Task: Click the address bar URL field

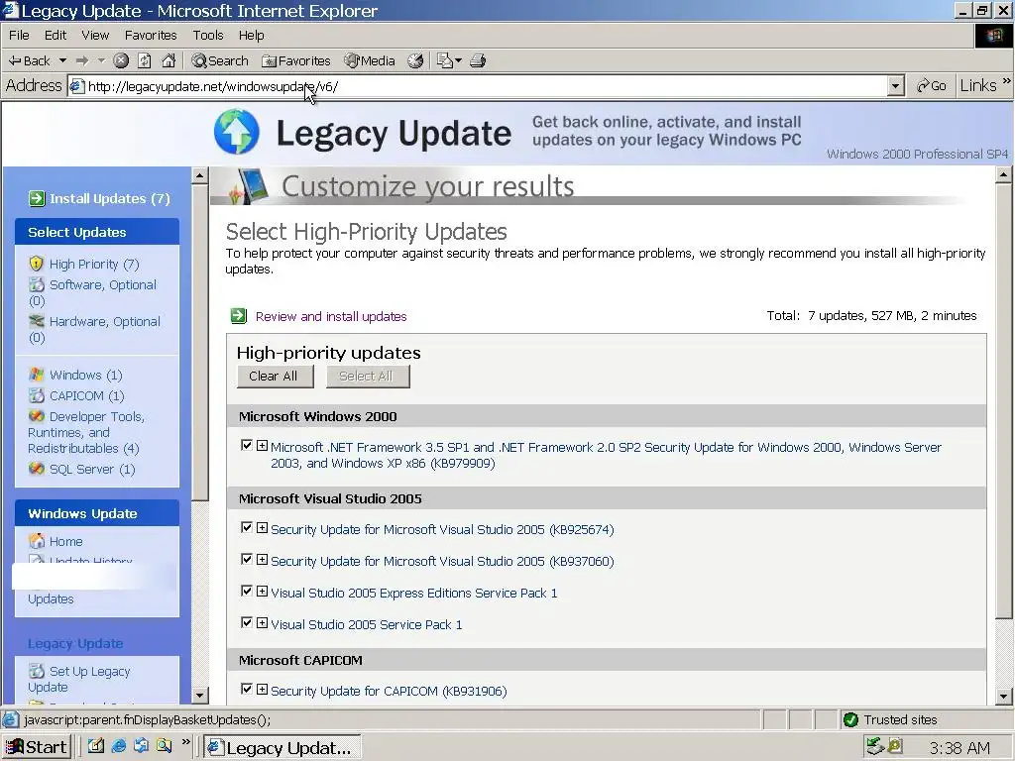Action: [x=478, y=86]
